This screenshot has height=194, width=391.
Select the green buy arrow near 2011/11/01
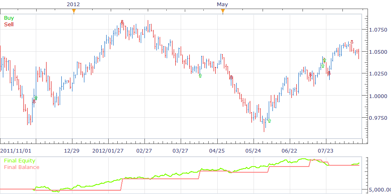tap(36, 98)
